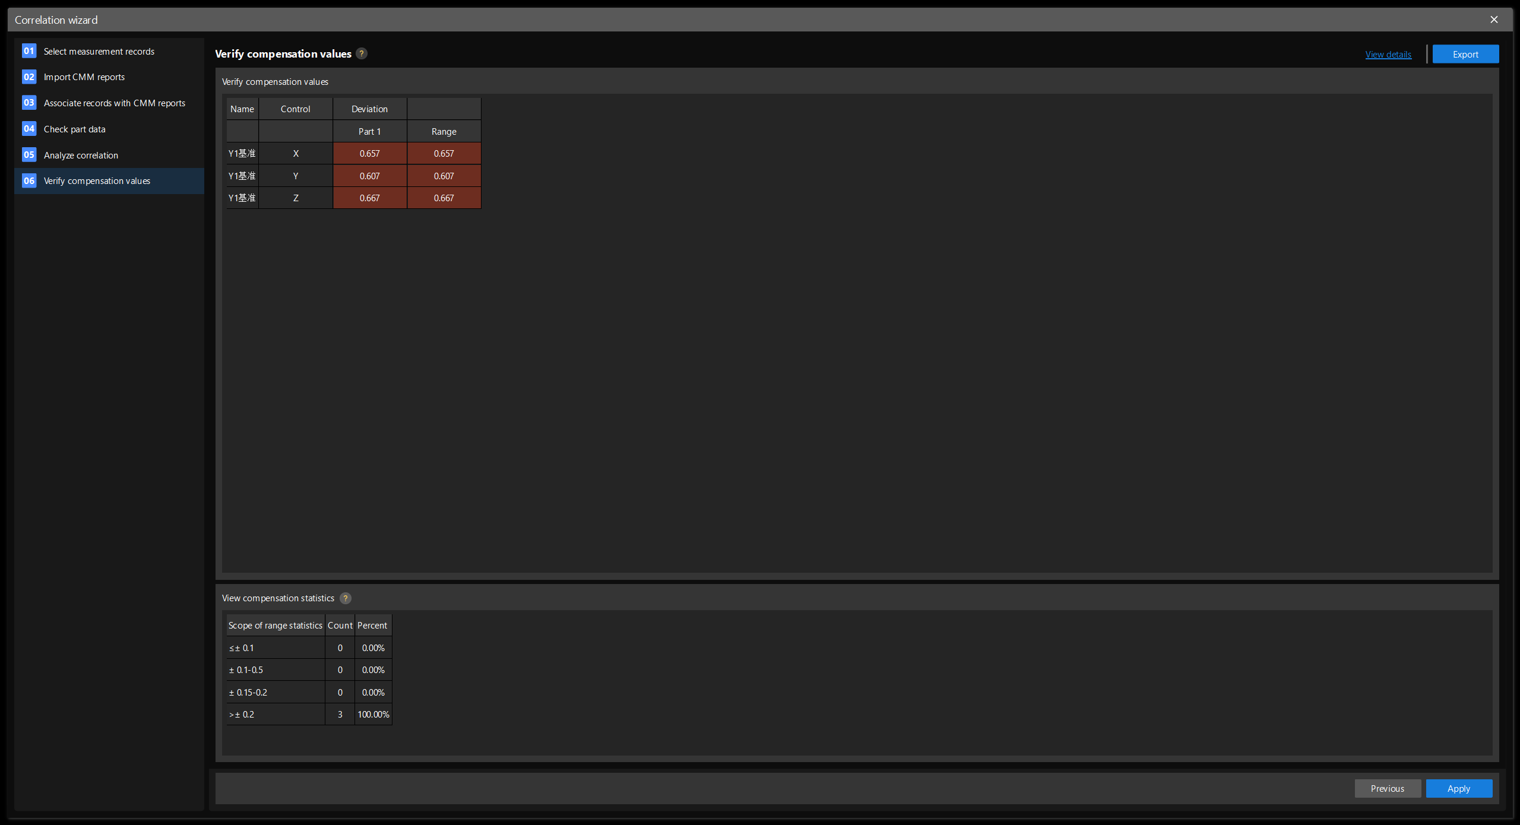Click the 02 step number badge
Image resolution: width=1520 pixels, height=825 pixels.
pos(29,77)
